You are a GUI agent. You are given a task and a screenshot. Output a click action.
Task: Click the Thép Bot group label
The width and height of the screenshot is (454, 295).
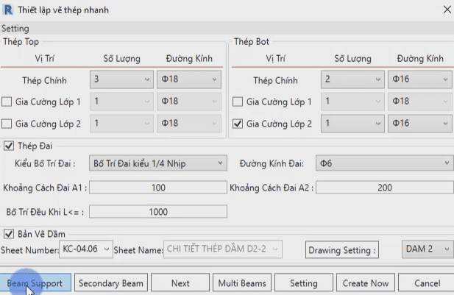252,42
